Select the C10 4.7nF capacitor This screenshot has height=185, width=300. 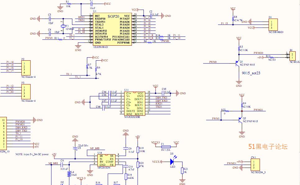(x=125, y=166)
